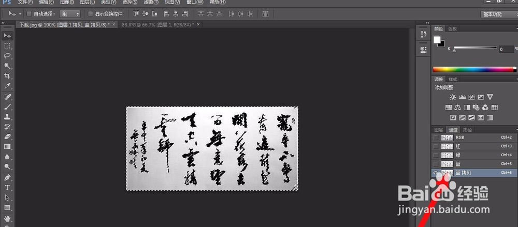This screenshot has width=518, height=227.
Task: Select the History Brush tool
Action: click(7, 127)
